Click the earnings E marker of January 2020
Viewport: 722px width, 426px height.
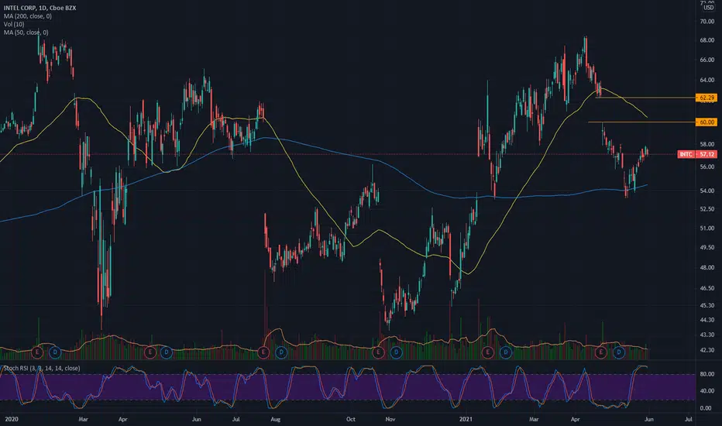click(37, 352)
